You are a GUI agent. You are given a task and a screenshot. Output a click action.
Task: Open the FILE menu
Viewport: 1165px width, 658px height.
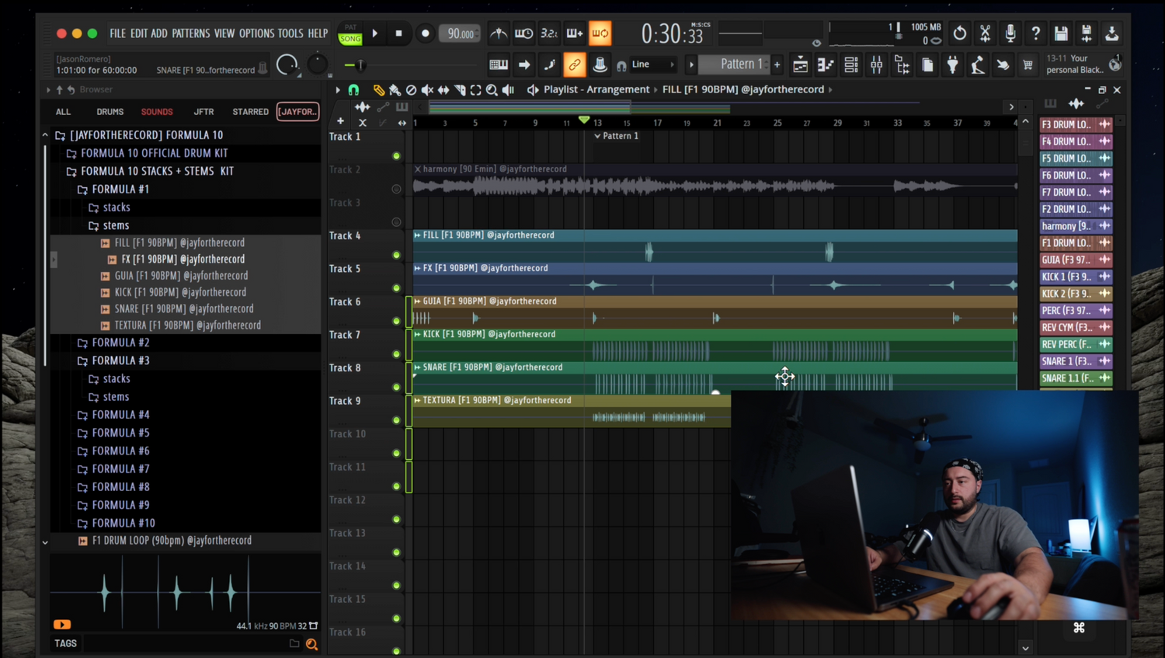tap(117, 33)
